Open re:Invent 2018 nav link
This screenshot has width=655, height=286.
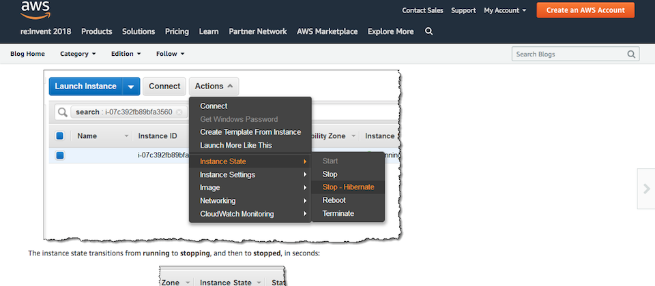[46, 31]
